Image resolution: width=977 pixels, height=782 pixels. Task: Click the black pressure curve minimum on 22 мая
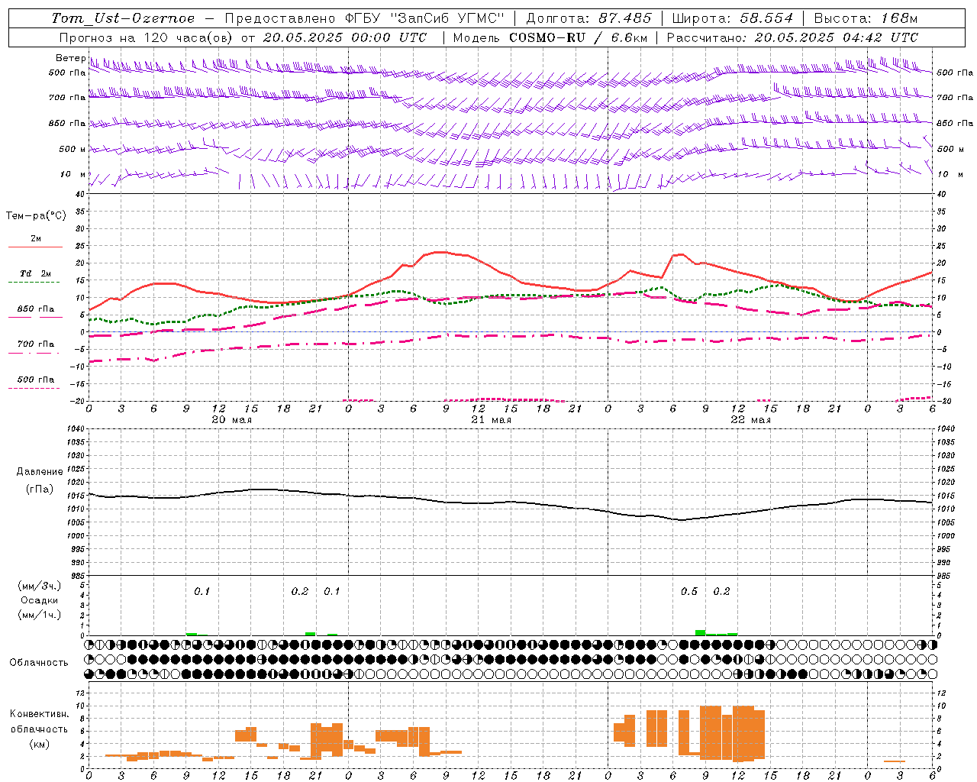(x=682, y=520)
